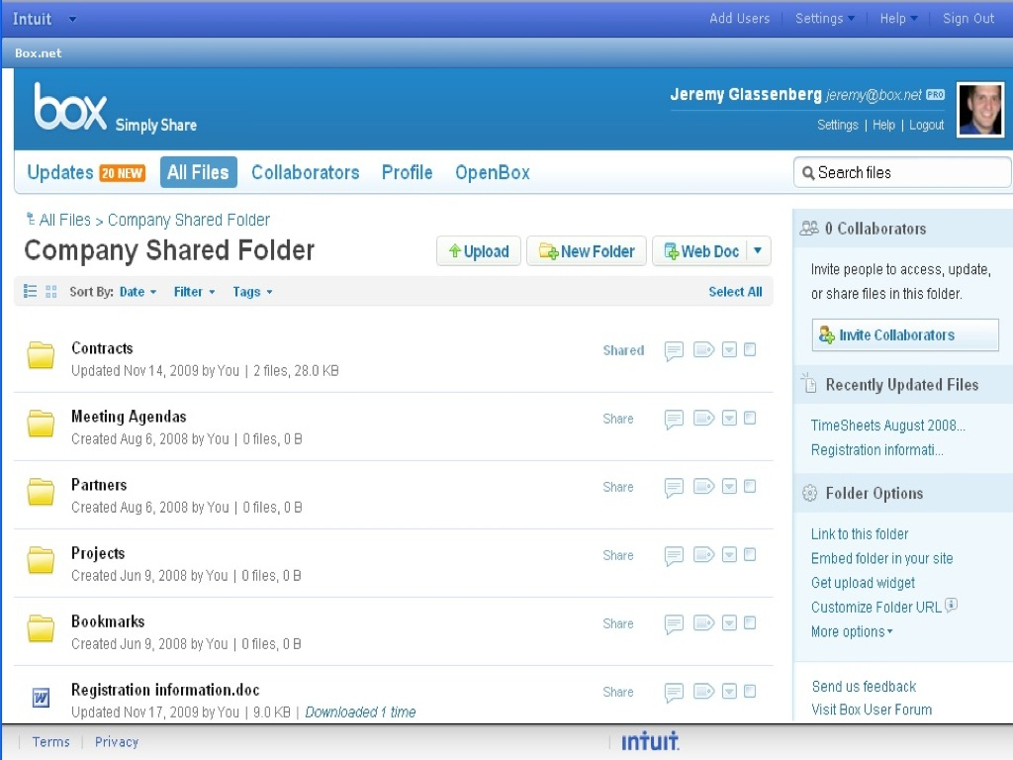
Task: Click the Upload button
Action: click(479, 250)
